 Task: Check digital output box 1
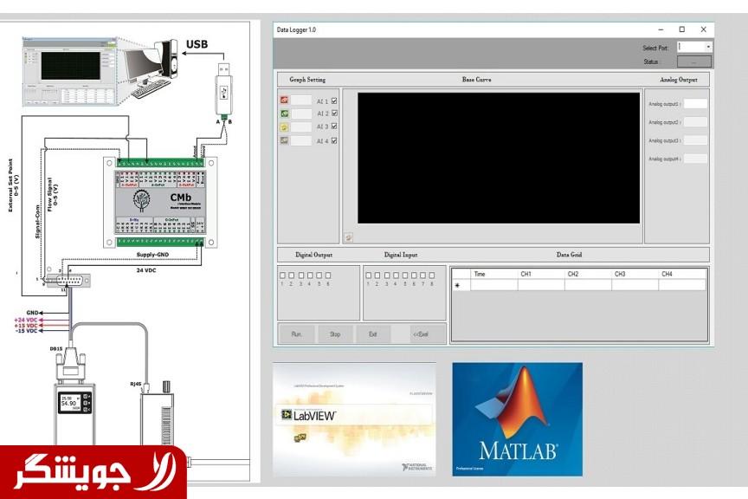coord(283,275)
